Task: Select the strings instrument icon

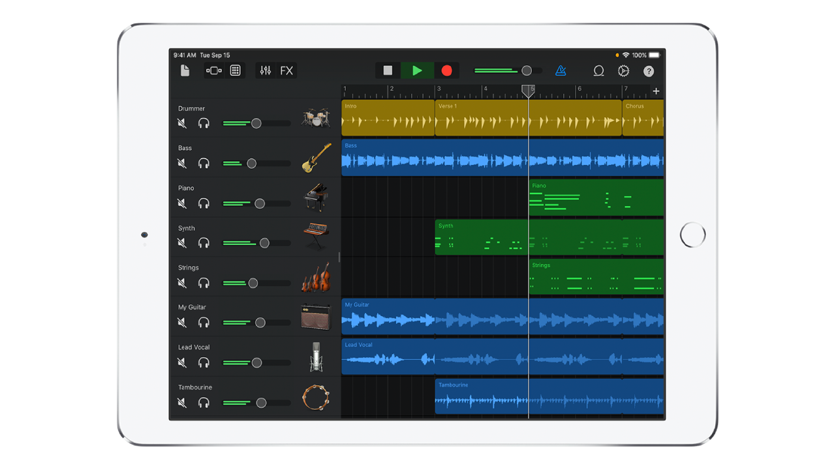Action: point(316,278)
